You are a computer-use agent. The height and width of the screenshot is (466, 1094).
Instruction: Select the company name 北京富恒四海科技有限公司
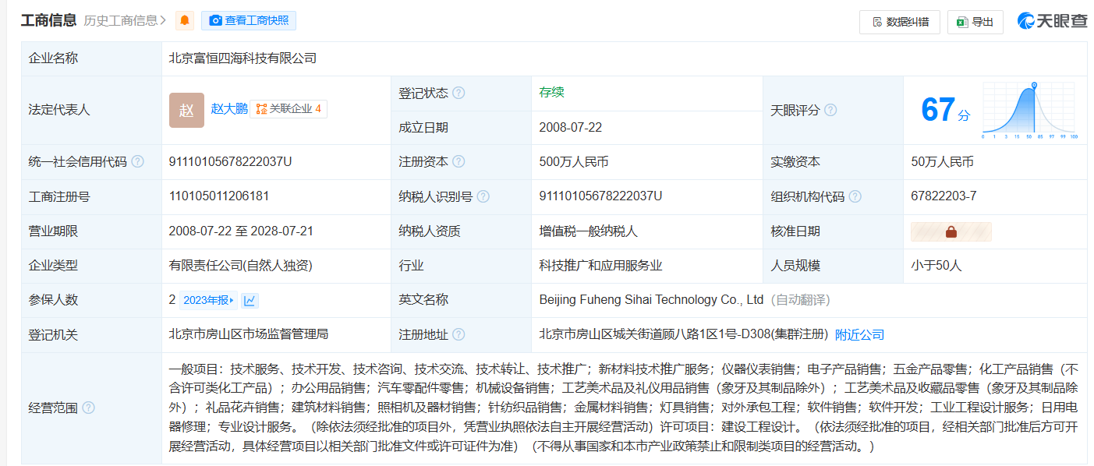[x=243, y=58]
